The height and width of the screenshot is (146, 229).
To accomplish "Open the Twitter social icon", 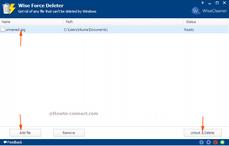I will tap(208, 142).
